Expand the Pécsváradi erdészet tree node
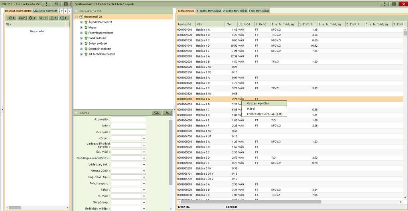This screenshot has height=211, width=408. [x=81, y=33]
